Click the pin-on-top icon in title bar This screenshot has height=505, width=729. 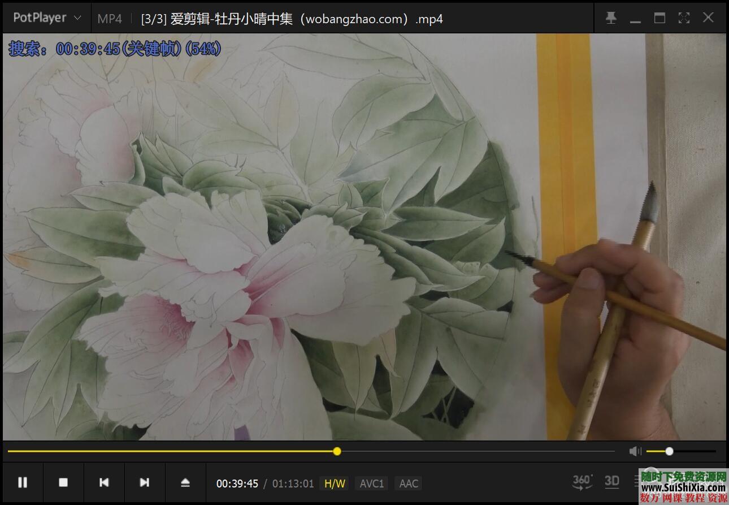pos(611,18)
